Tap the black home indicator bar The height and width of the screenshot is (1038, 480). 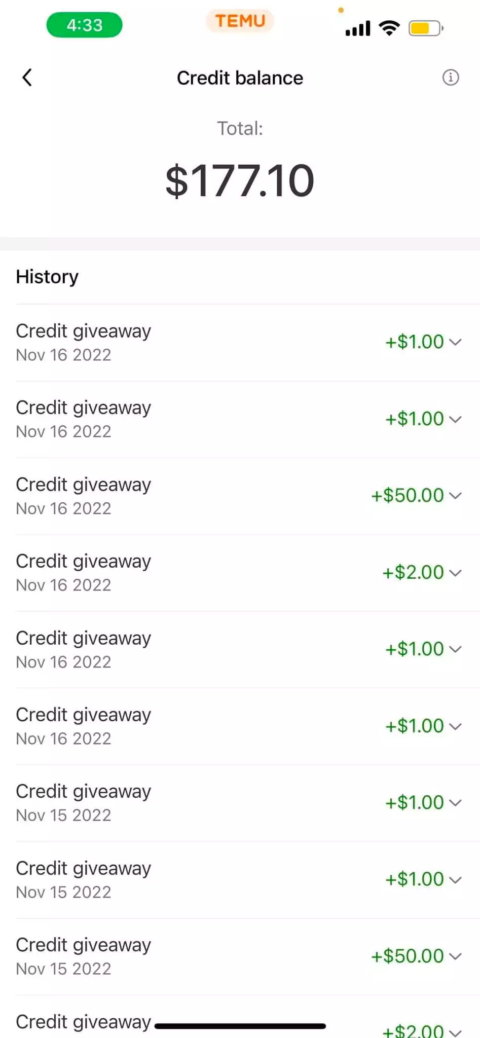click(240, 1026)
